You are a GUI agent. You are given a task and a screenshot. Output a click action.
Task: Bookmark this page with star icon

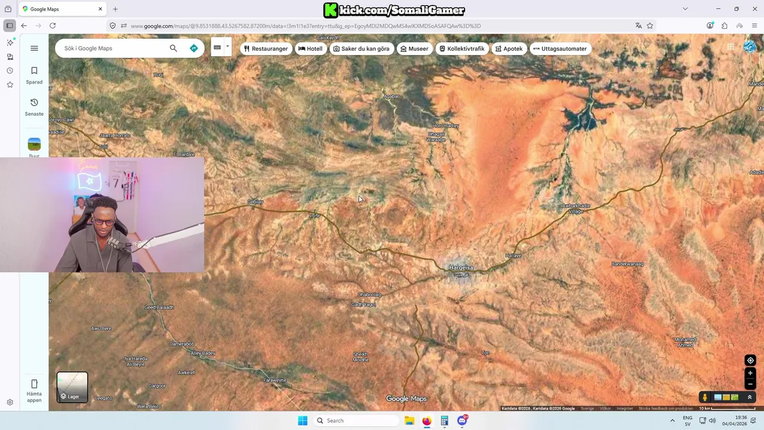click(650, 26)
